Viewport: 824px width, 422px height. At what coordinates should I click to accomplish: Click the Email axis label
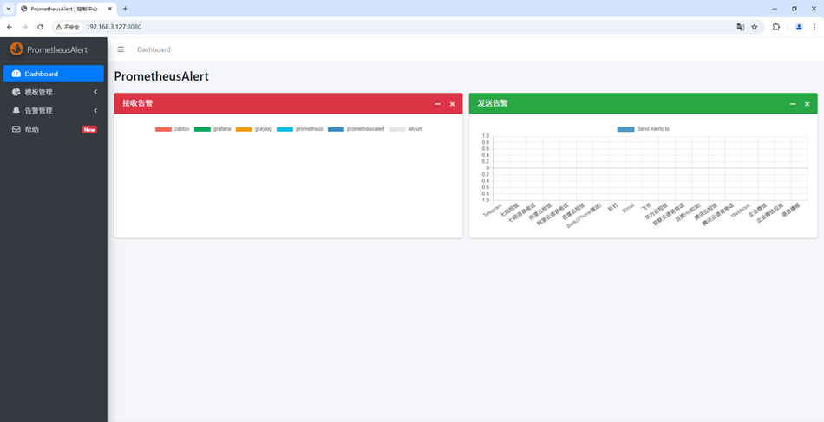[x=629, y=208]
